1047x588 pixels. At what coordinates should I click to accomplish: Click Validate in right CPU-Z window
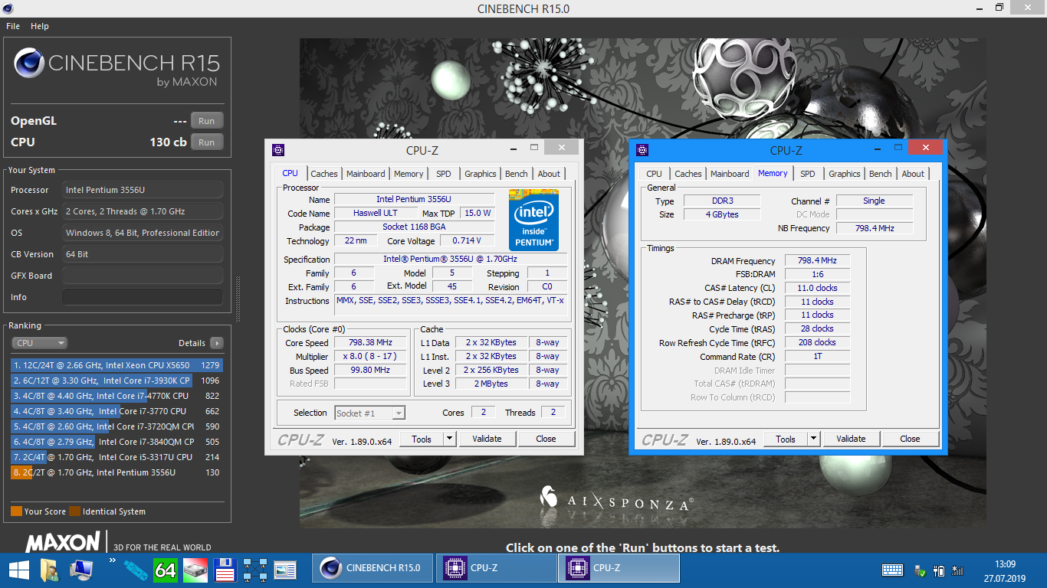[851, 439]
